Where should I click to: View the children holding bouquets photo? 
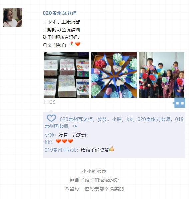[x=162, y=75]
